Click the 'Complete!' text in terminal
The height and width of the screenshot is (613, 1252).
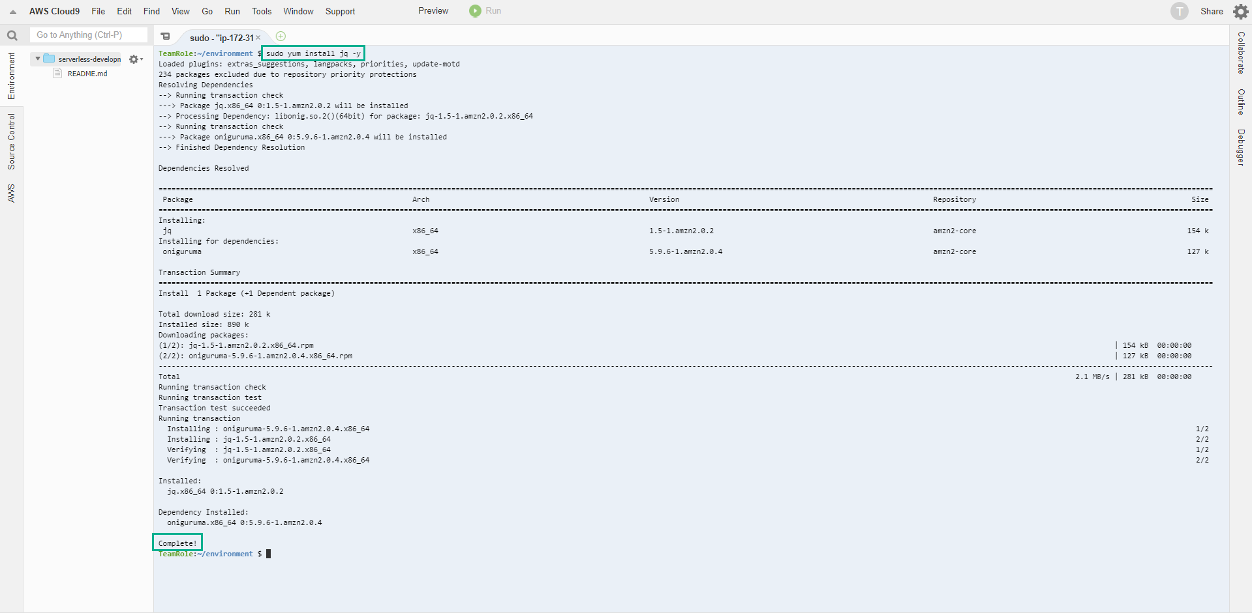coord(177,543)
